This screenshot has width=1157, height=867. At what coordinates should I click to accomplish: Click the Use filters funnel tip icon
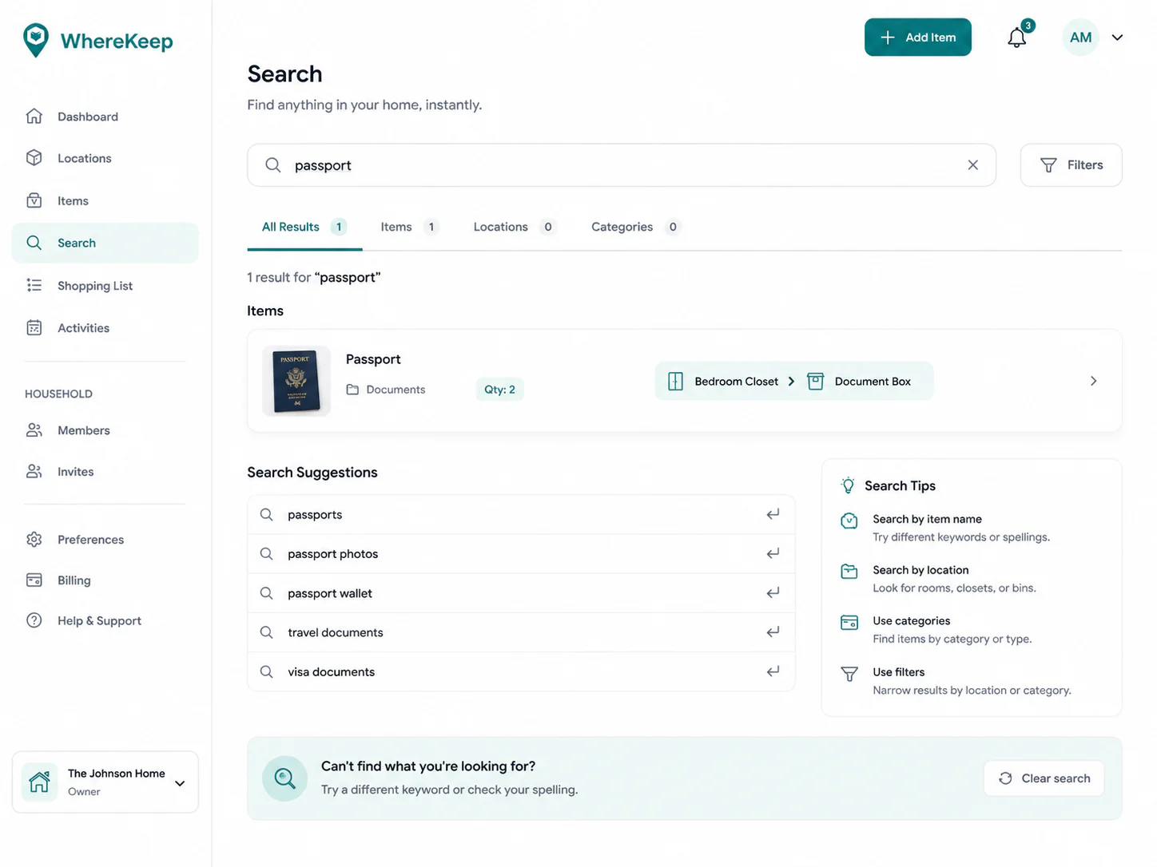click(849, 674)
